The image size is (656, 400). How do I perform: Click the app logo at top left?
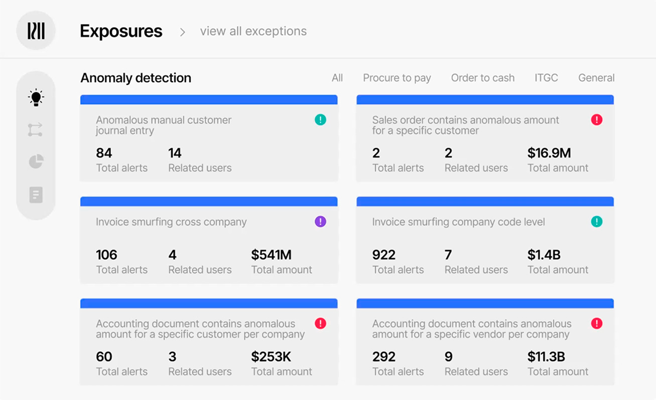point(36,31)
